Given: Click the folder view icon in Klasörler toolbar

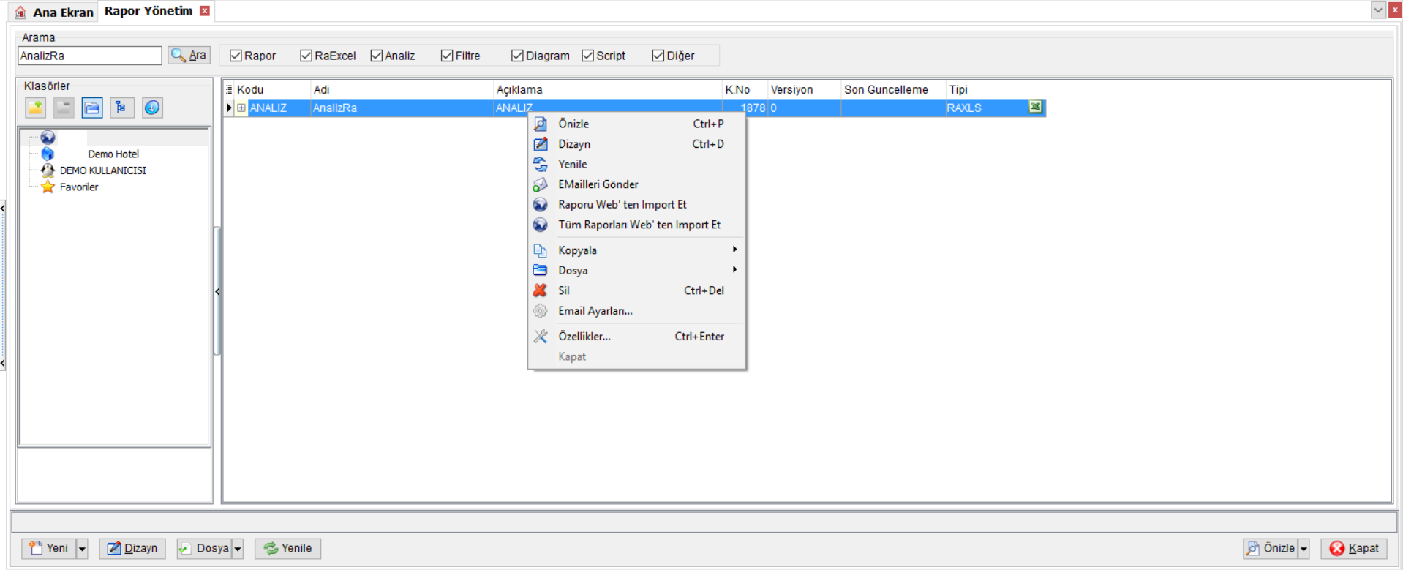Looking at the screenshot, I should 92,108.
